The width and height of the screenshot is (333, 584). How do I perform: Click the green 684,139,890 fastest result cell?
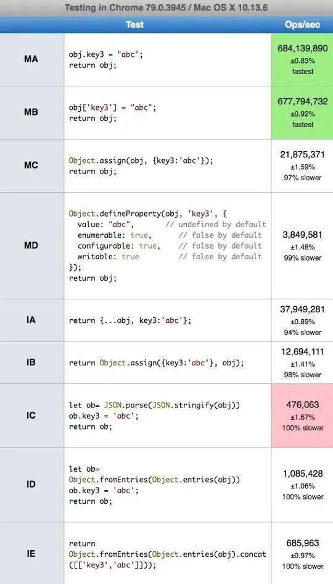302,60
